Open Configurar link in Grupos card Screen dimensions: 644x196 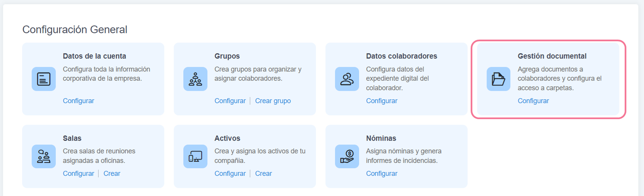click(x=230, y=101)
